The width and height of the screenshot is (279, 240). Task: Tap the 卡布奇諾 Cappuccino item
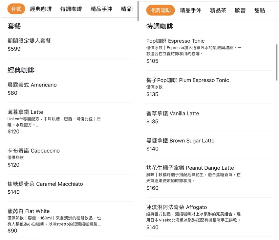pyautogui.click(x=66, y=157)
